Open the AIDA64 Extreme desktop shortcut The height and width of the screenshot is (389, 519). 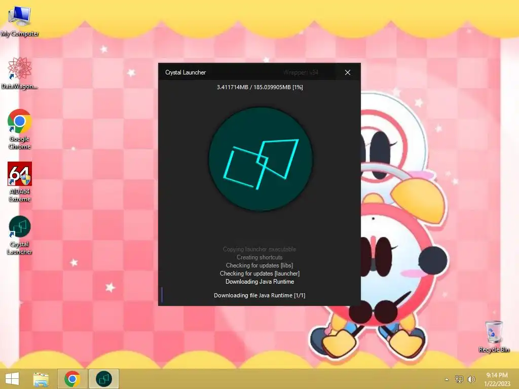point(20,182)
